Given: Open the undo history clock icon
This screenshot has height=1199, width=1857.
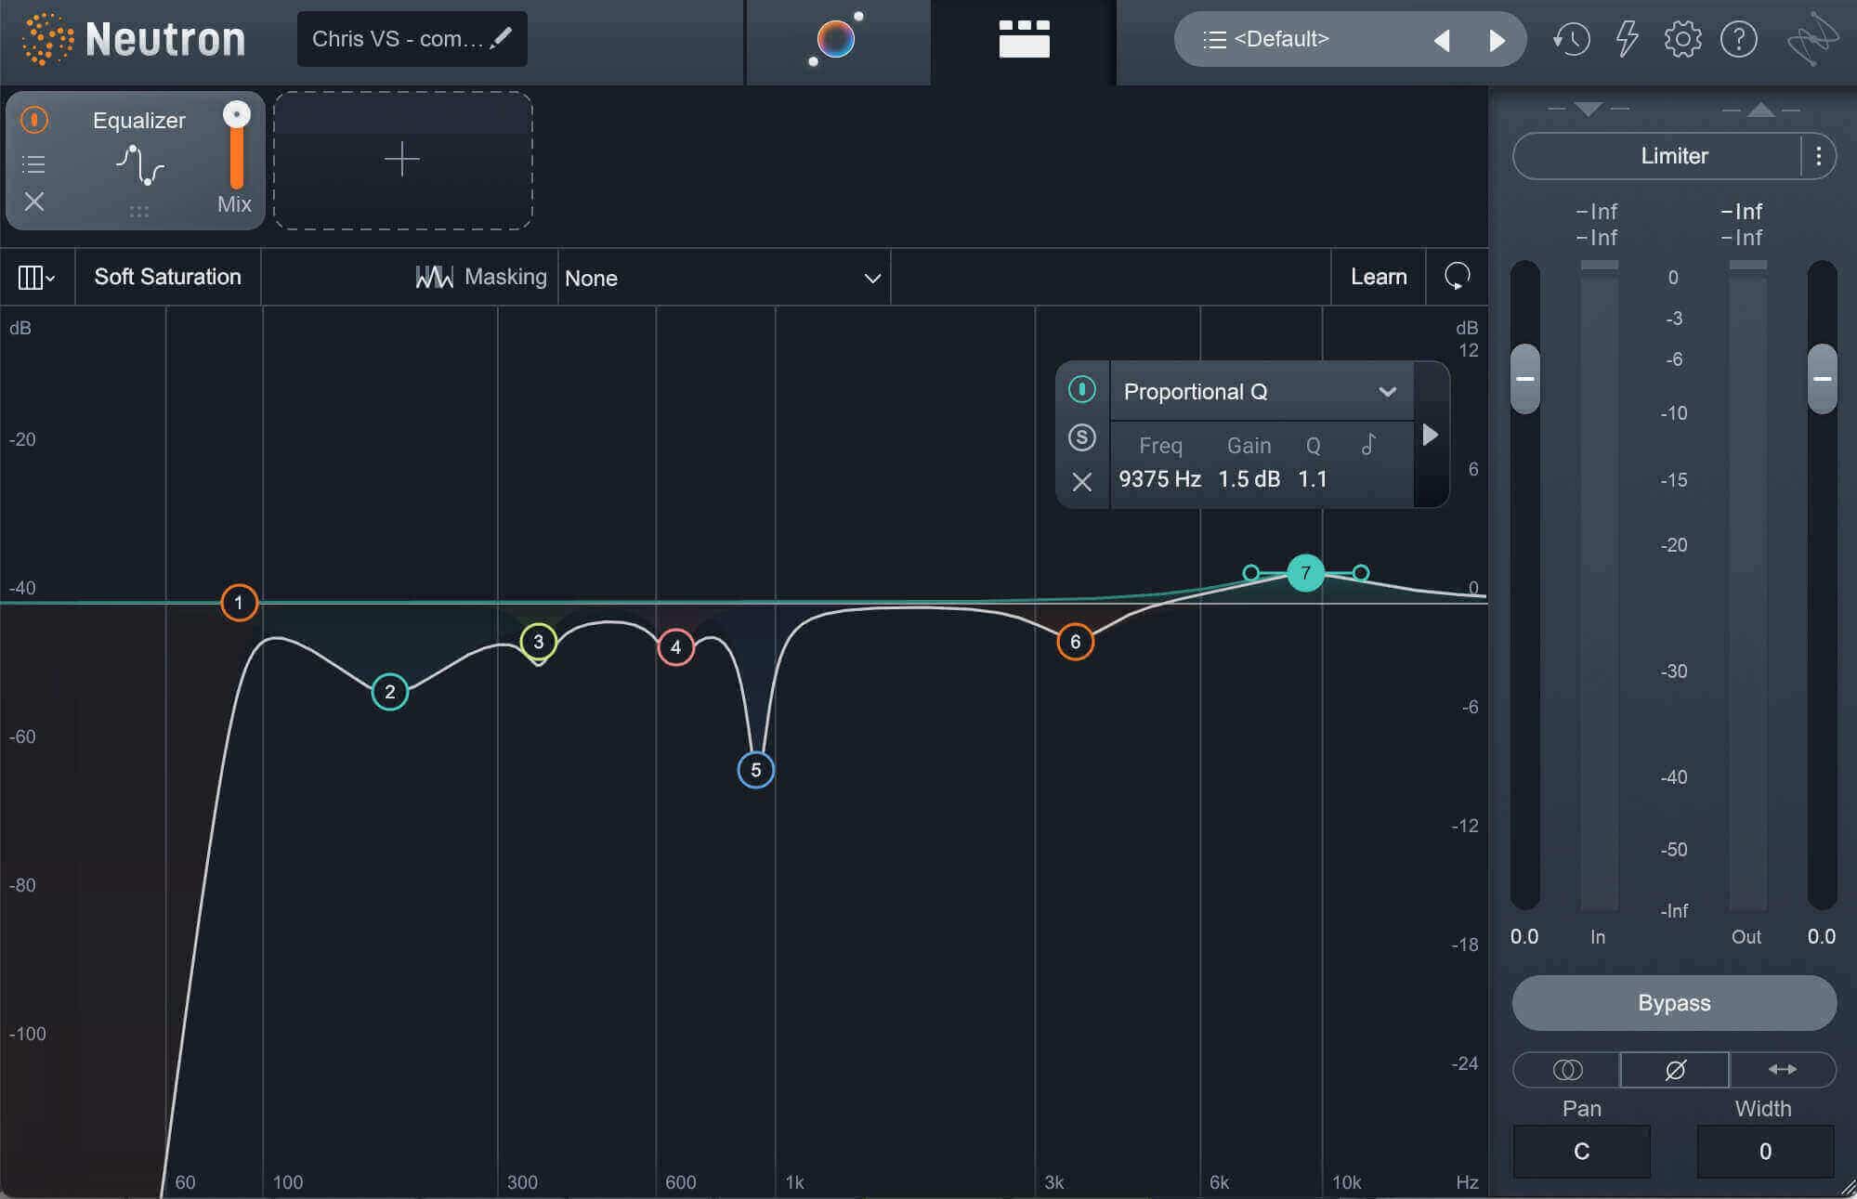Looking at the screenshot, I should coord(1571,39).
